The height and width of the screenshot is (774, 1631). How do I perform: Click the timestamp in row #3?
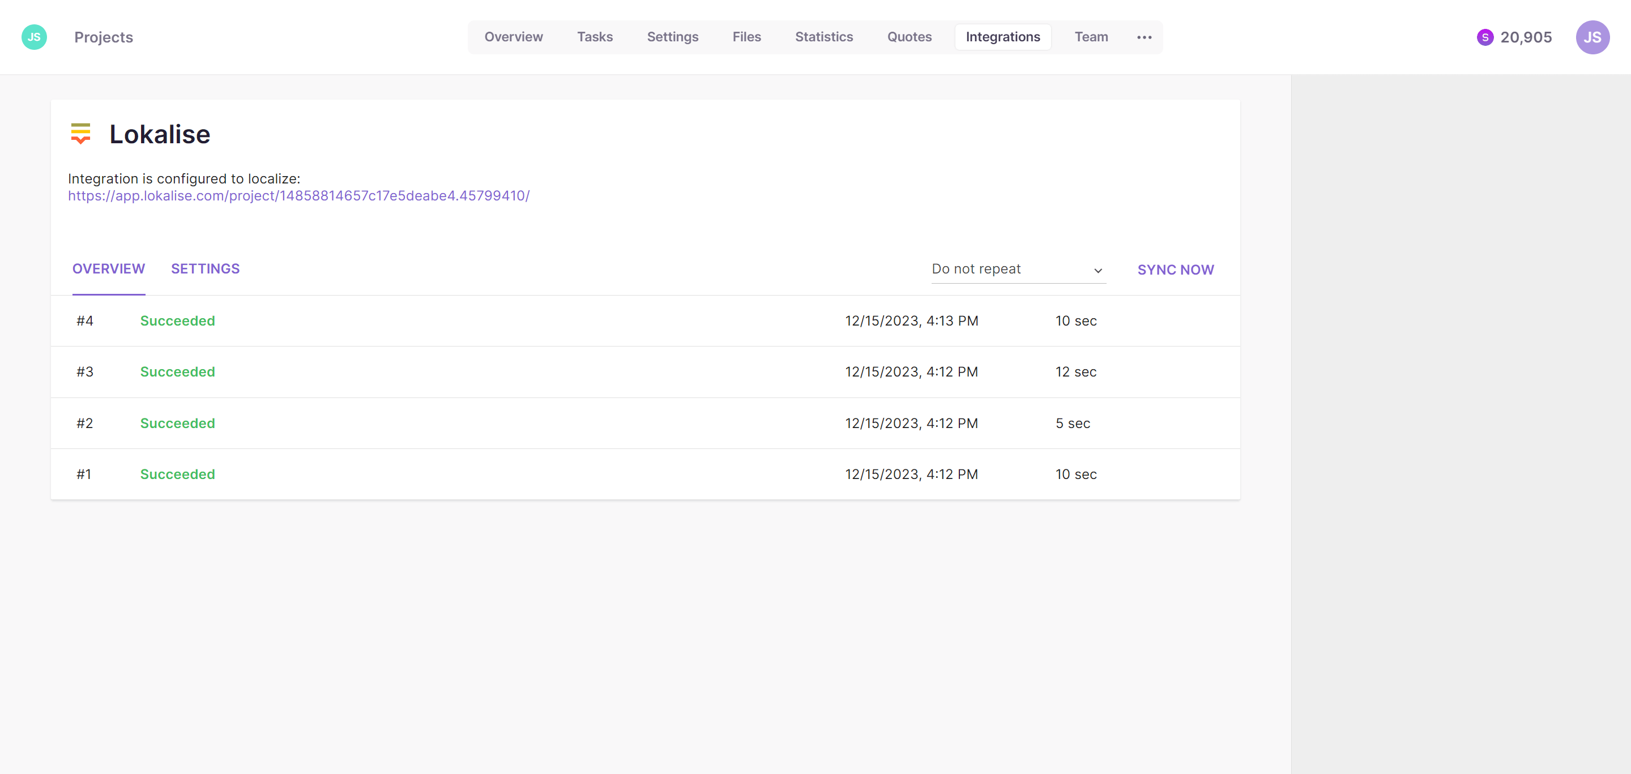(x=911, y=372)
